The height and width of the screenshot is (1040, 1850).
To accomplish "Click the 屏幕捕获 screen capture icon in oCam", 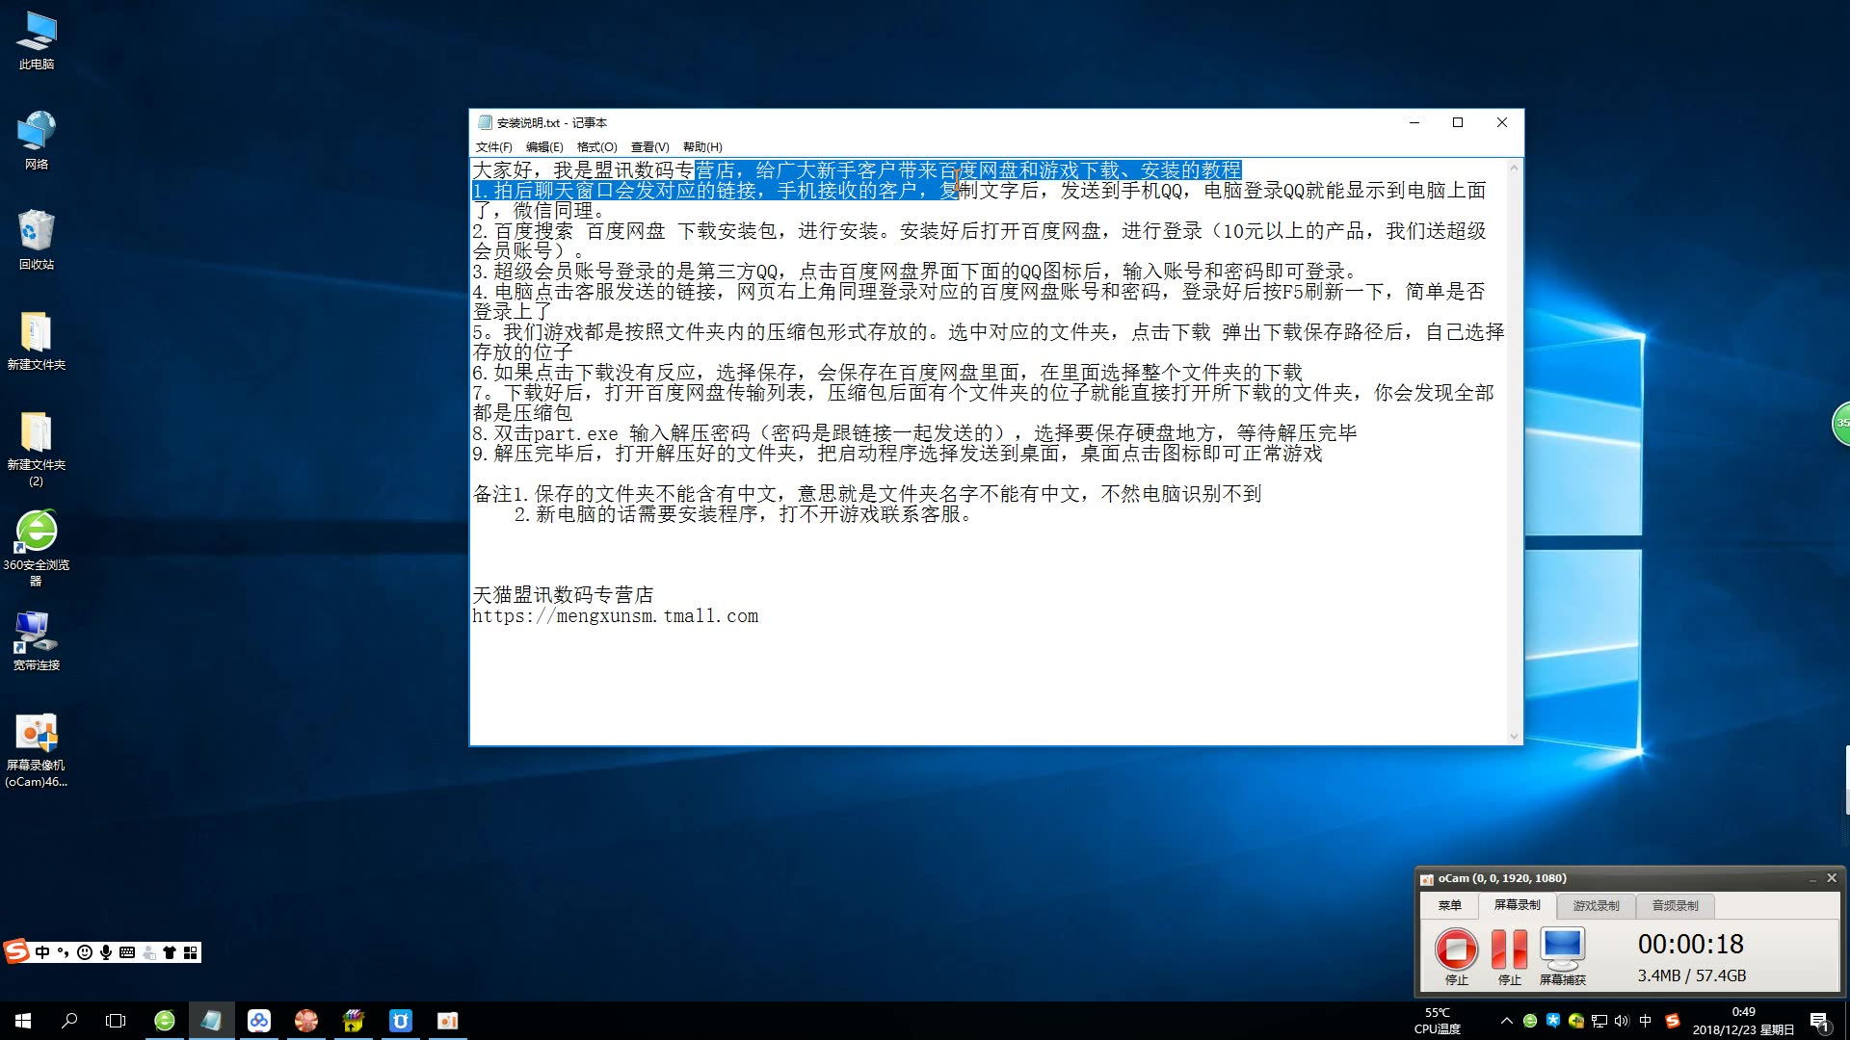I will [1562, 949].
